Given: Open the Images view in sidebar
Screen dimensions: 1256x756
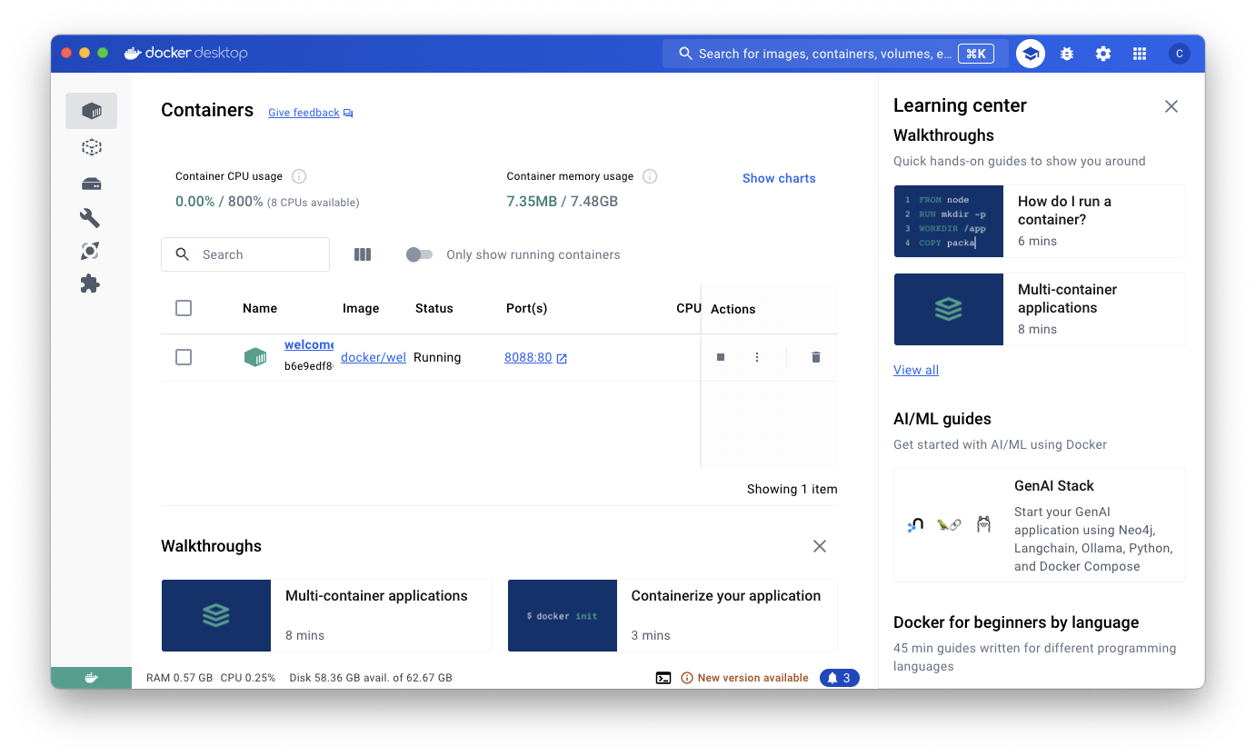Looking at the screenshot, I should tap(91, 147).
